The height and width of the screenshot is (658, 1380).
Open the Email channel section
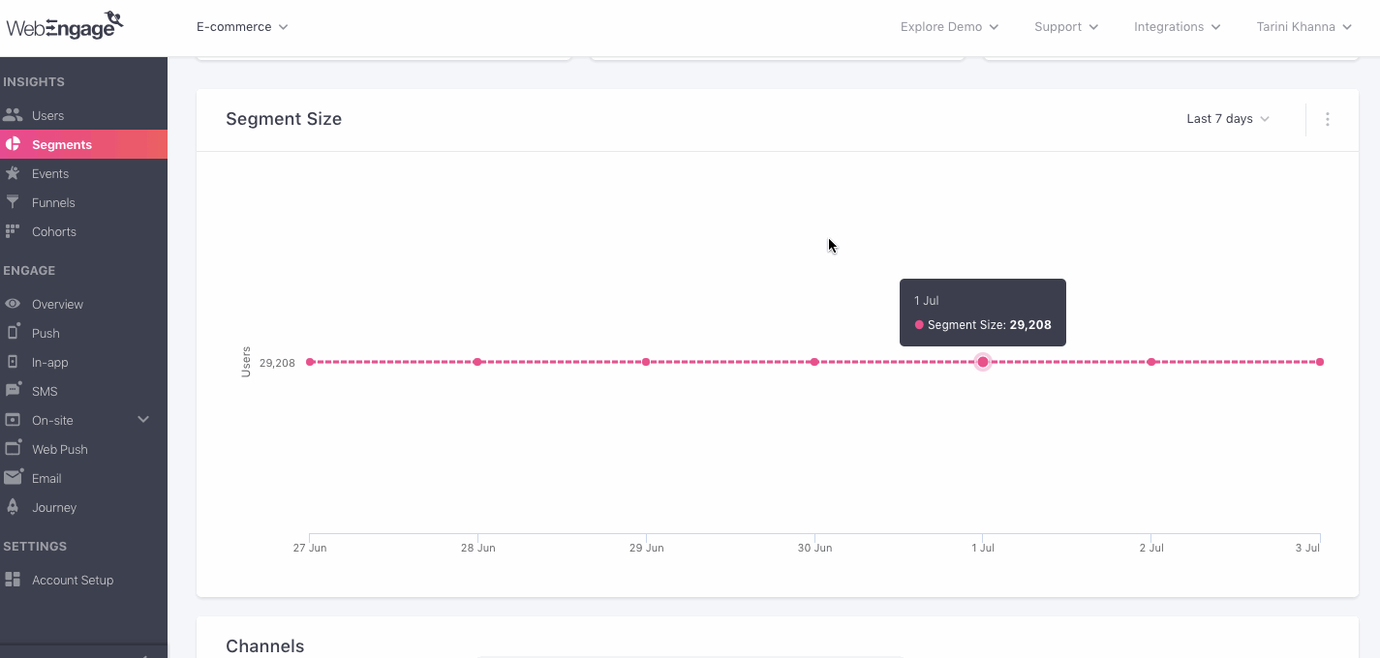click(45, 478)
